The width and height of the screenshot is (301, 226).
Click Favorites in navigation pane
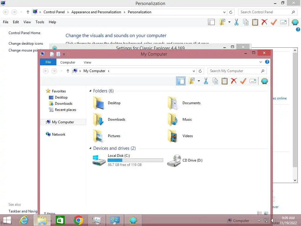(59, 91)
